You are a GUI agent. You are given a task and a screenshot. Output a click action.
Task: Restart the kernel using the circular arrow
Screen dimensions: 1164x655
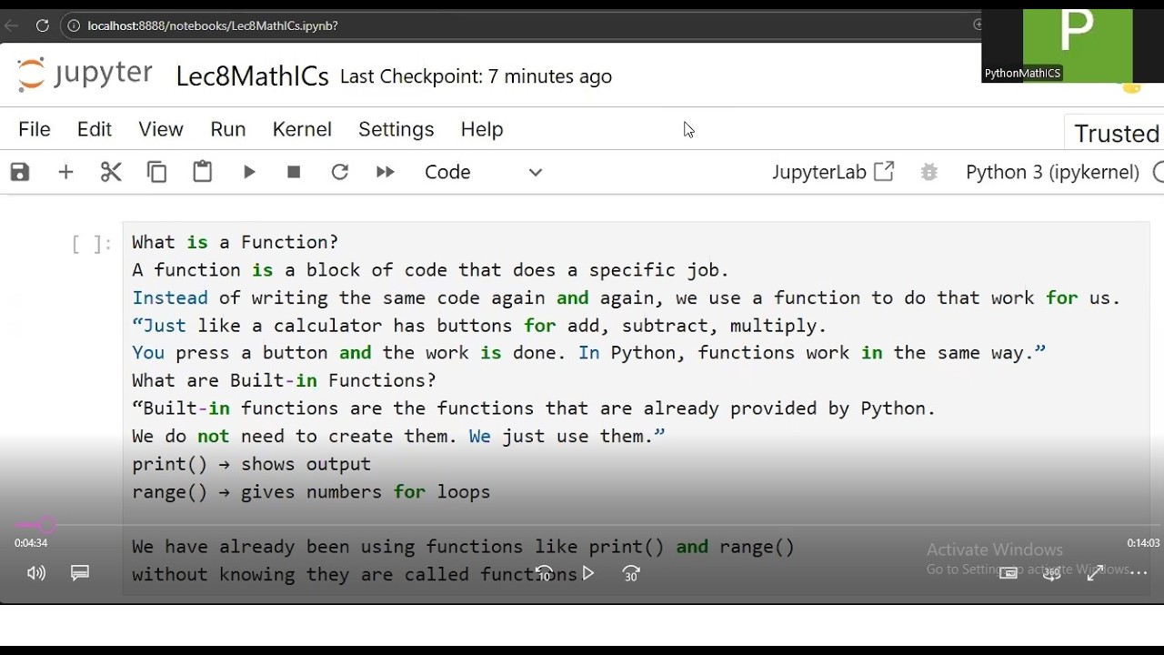tap(340, 172)
